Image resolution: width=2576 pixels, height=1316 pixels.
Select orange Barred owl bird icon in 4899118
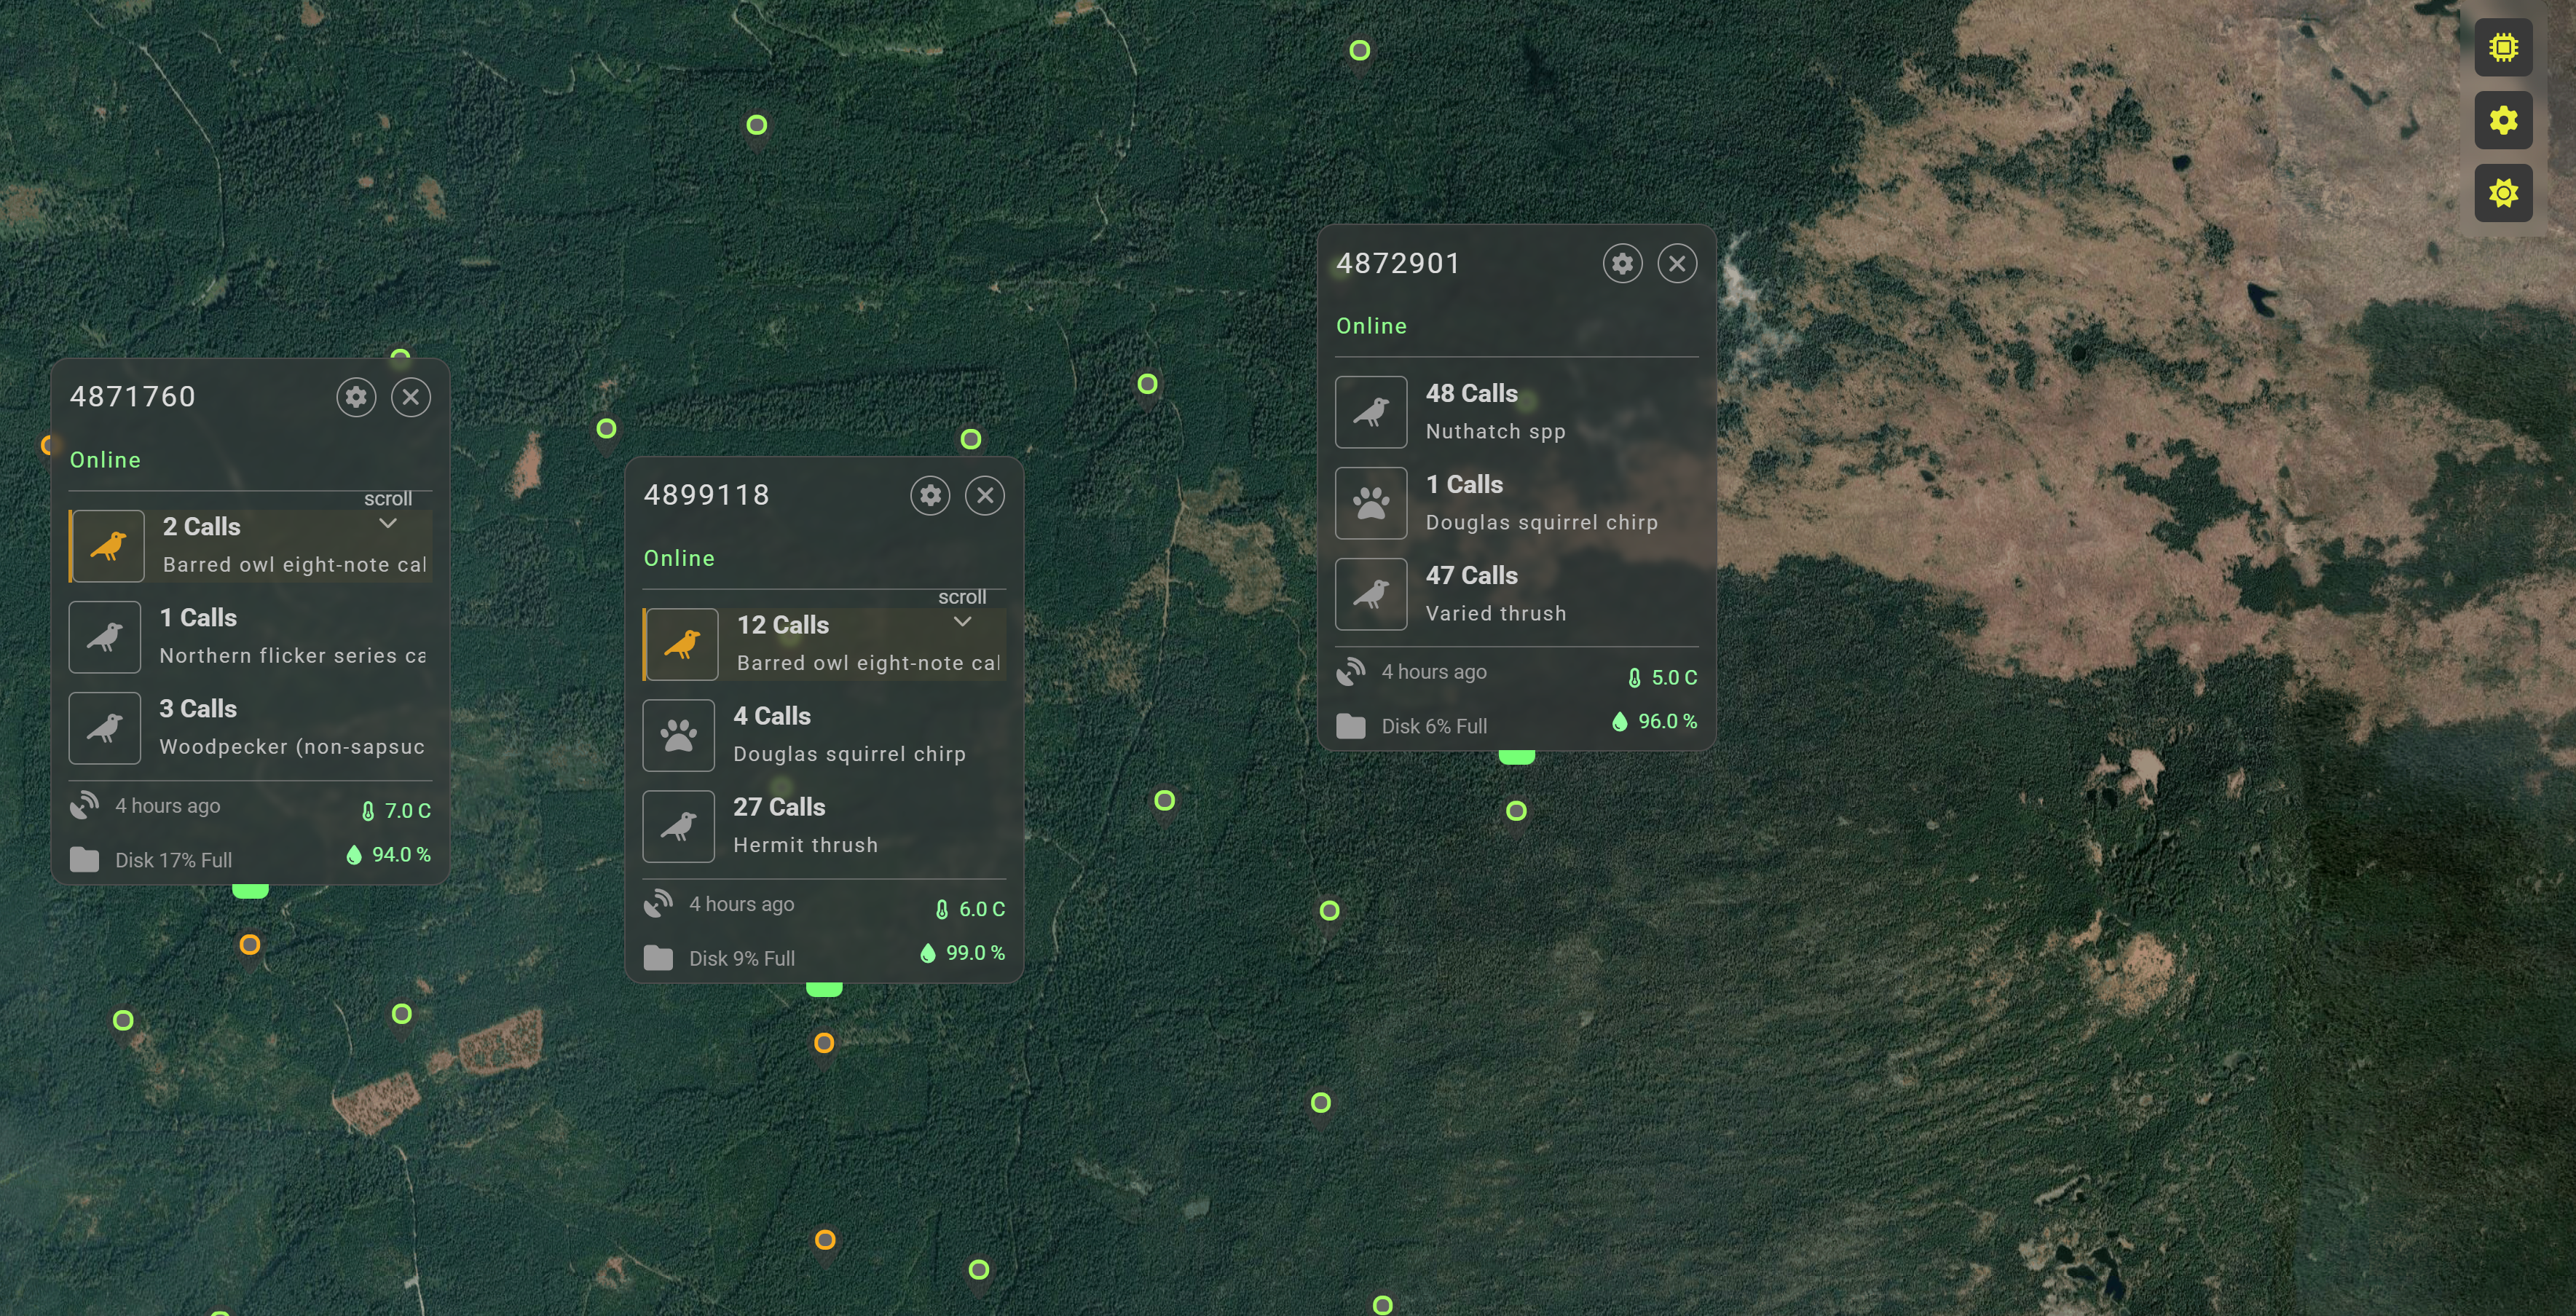(682, 644)
